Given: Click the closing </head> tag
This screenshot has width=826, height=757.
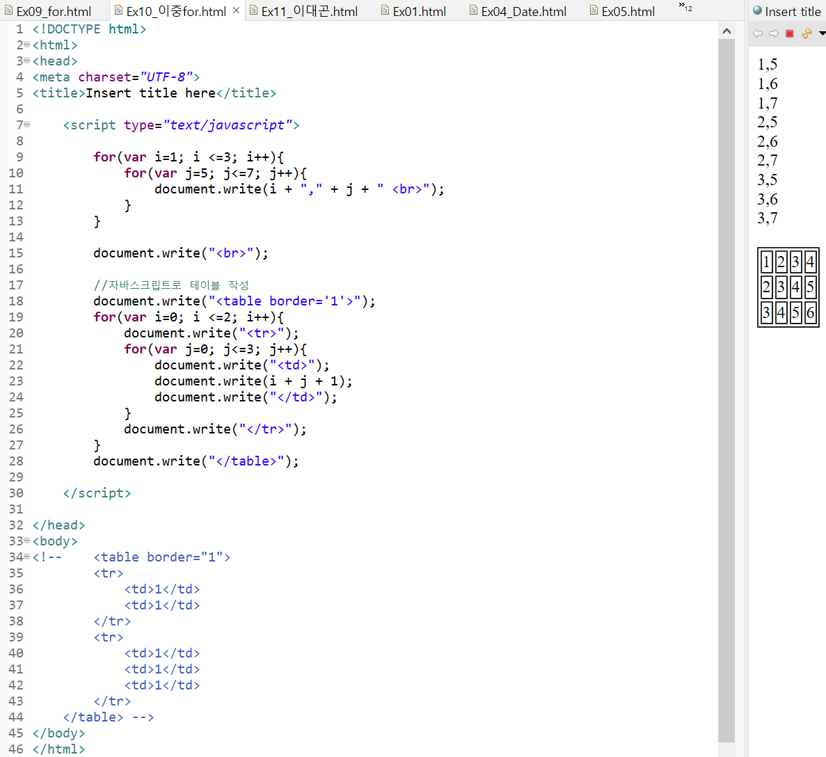Looking at the screenshot, I should coord(58,525).
